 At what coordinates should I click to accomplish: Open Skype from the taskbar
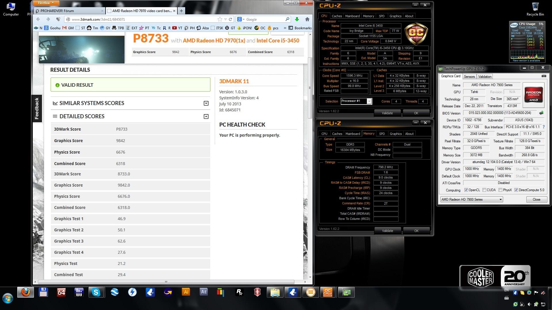click(96, 292)
